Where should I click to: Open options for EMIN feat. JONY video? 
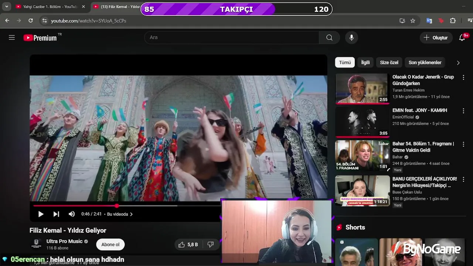click(x=463, y=110)
